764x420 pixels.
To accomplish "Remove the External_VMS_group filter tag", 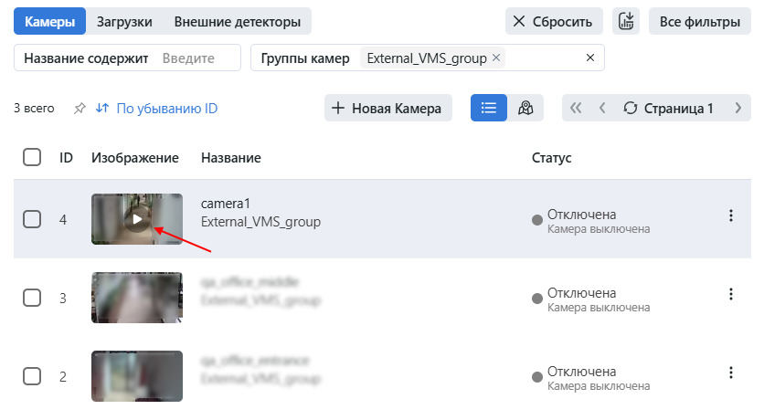I will [496, 58].
